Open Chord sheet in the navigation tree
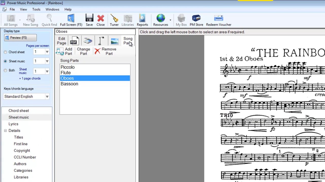The width and height of the screenshot is (325, 182). (19, 111)
